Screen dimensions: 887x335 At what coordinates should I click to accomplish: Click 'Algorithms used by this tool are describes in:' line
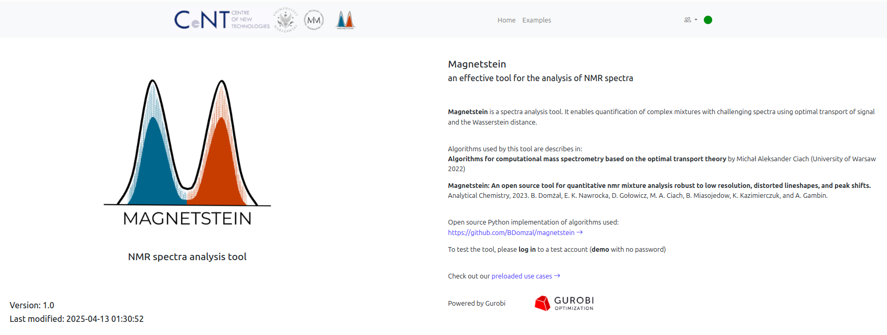point(515,149)
